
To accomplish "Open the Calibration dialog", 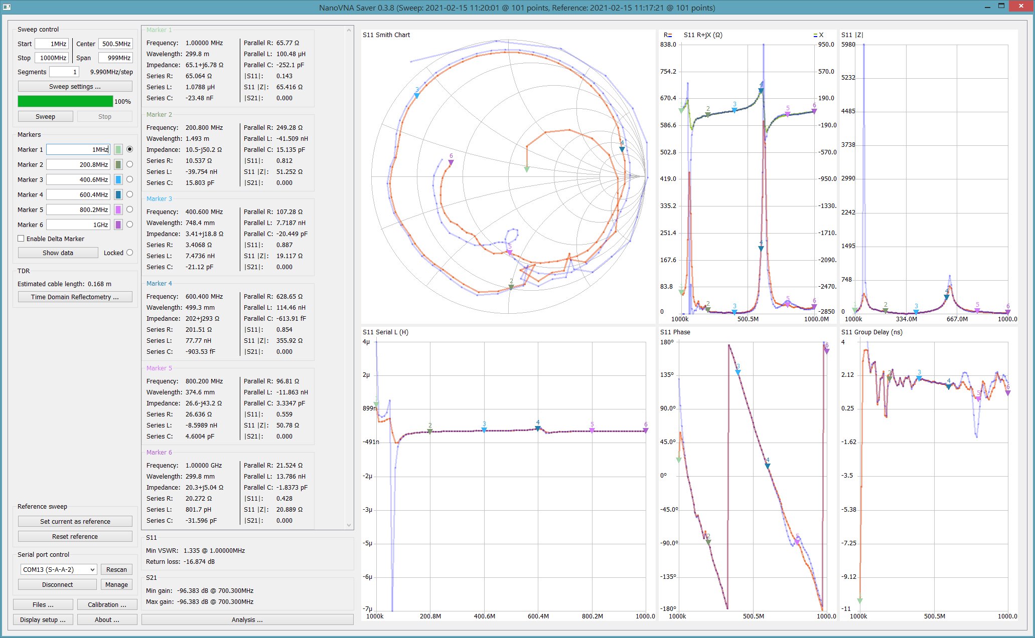I will click(x=107, y=604).
